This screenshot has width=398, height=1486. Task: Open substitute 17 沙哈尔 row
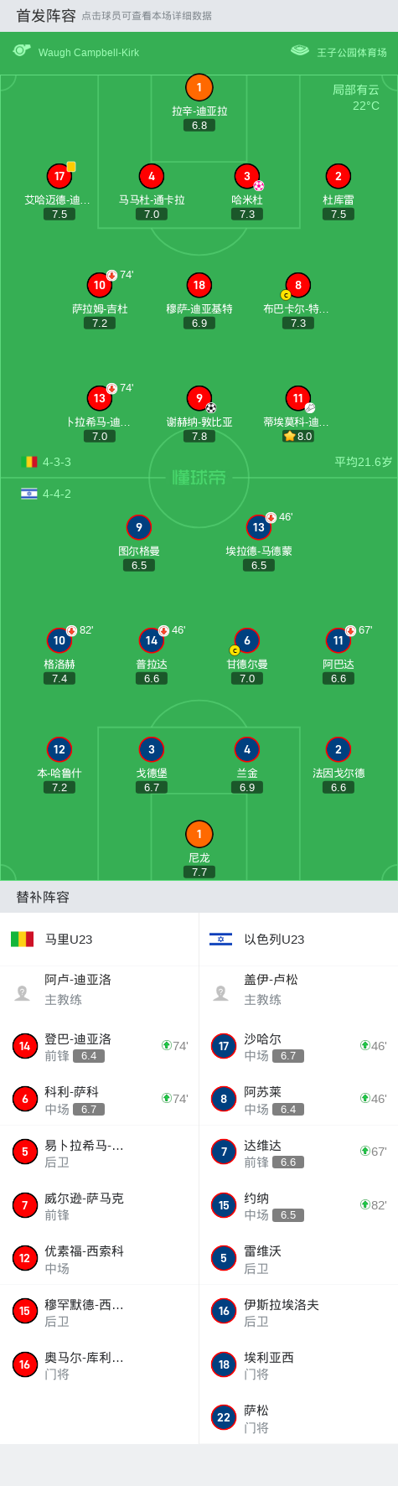298,1046
